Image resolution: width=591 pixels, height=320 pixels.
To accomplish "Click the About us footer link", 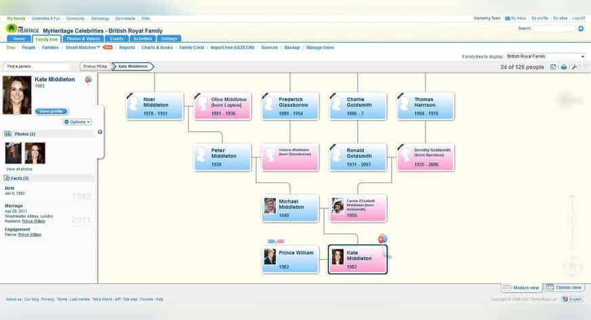I will [x=14, y=299].
